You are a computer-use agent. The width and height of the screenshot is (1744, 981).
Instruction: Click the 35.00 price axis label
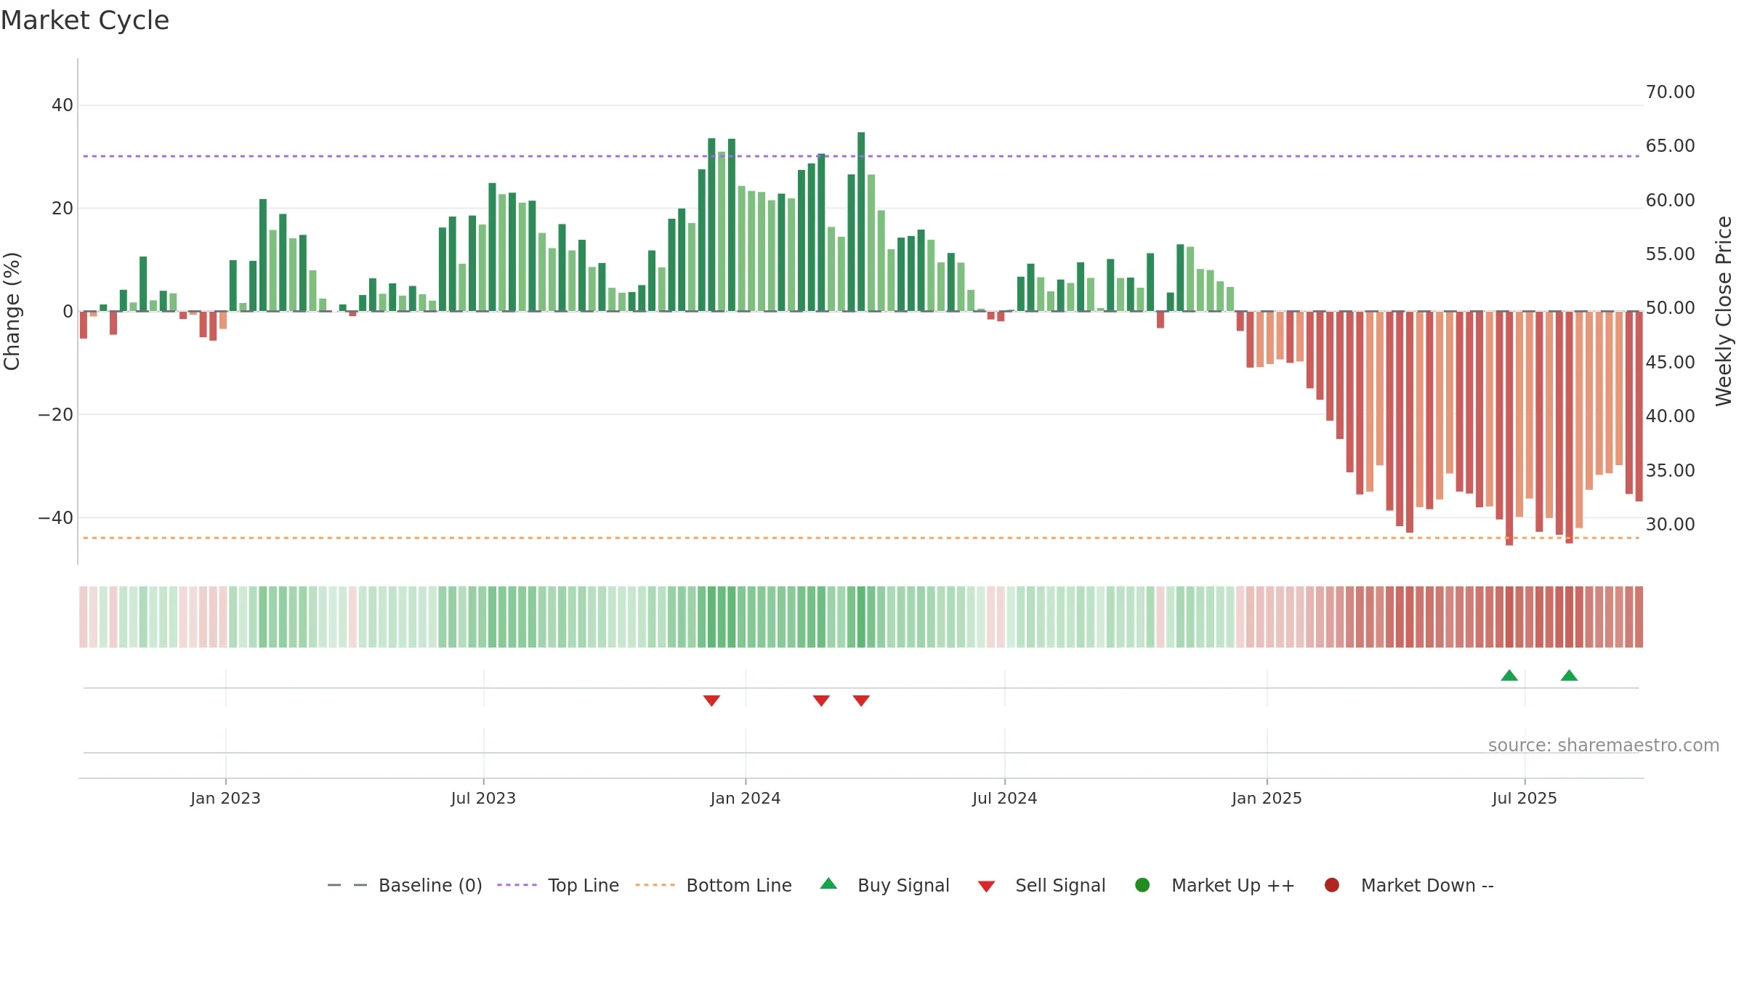(x=1671, y=470)
